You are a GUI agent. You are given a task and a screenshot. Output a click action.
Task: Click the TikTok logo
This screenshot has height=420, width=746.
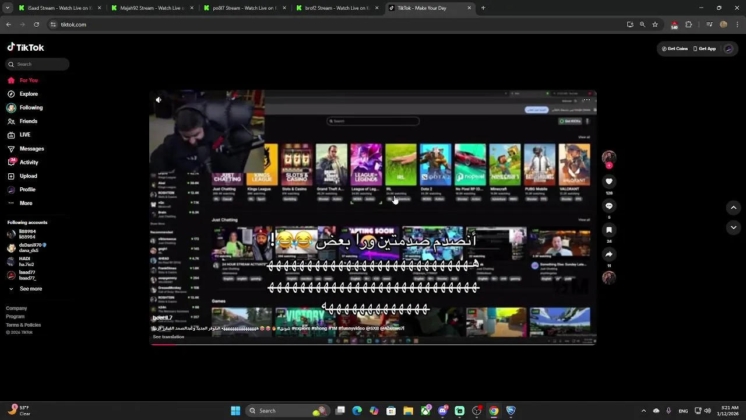[x=26, y=47]
